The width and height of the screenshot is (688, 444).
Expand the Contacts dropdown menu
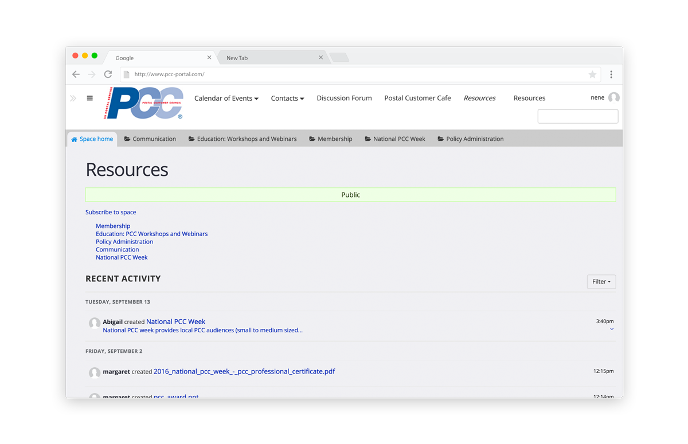click(287, 99)
